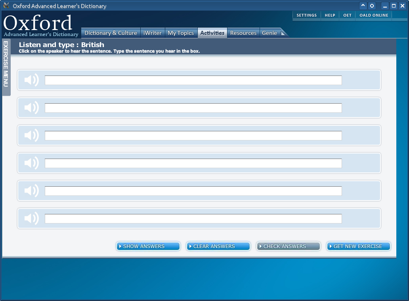Expand the arrow beside the Genie tab
The image size is (409, 301).
[x=283, y=33]
